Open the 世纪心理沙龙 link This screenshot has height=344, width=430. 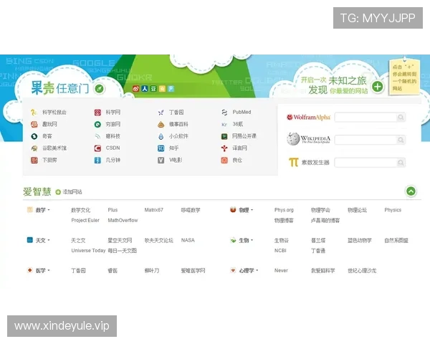point(362,270)
